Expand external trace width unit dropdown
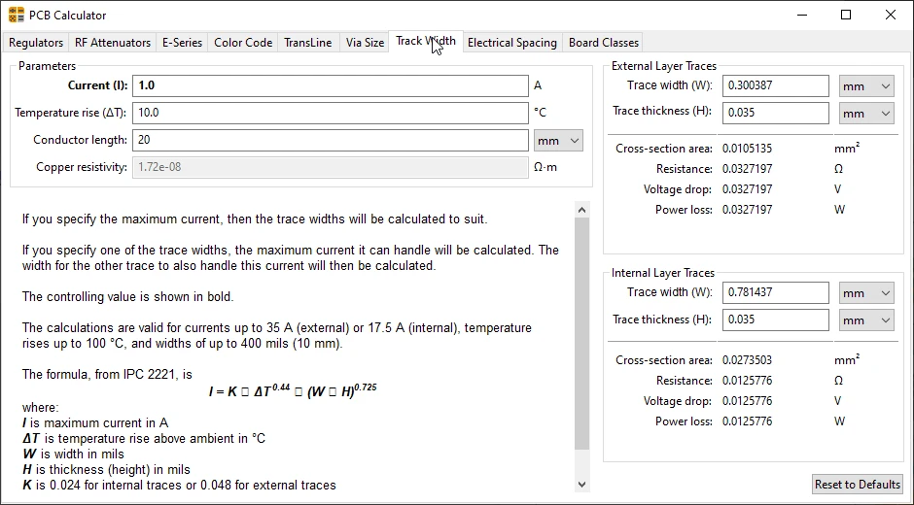The height and width of the screenshot is (505, 914). tap(865, 86)
